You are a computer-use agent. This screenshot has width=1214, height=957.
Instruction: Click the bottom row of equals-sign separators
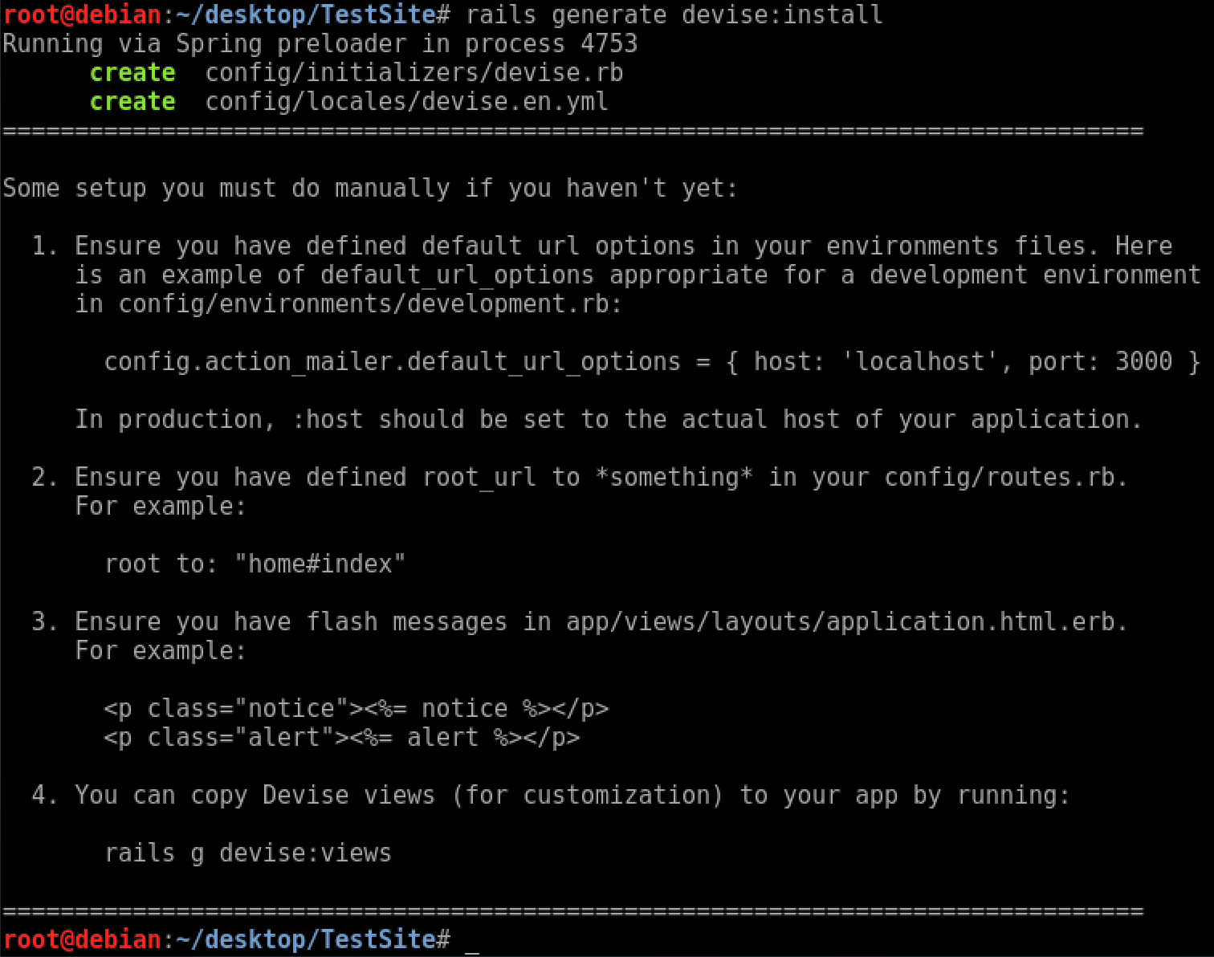pos(572,911)
